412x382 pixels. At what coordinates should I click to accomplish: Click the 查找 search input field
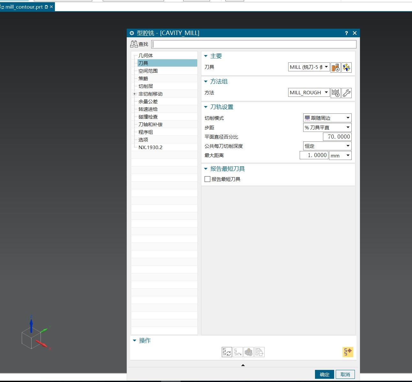(x=254, y=44)
